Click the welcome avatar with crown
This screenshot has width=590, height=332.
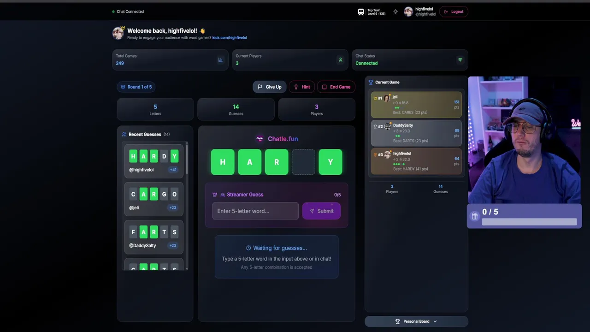tap(118, 33)
